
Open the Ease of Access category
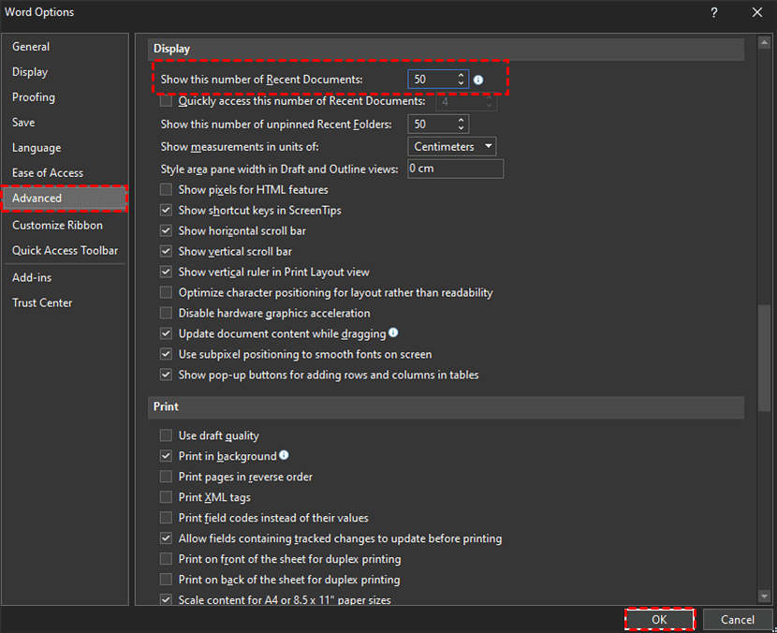(65, 173)
